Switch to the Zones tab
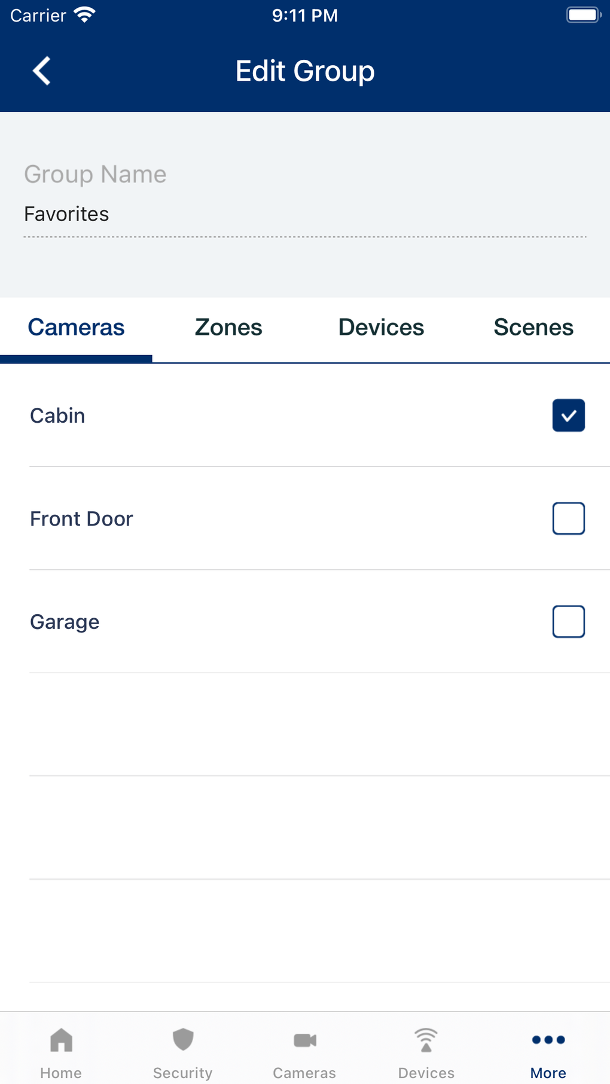610x1084 pixels. click(x=228, y=328)
